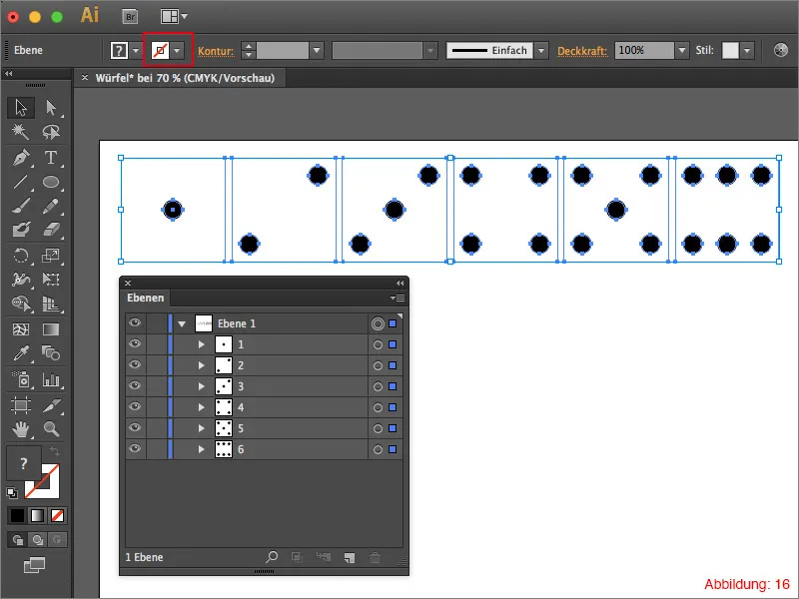
Task: Select the Slice tool
Action: [51, 405]
